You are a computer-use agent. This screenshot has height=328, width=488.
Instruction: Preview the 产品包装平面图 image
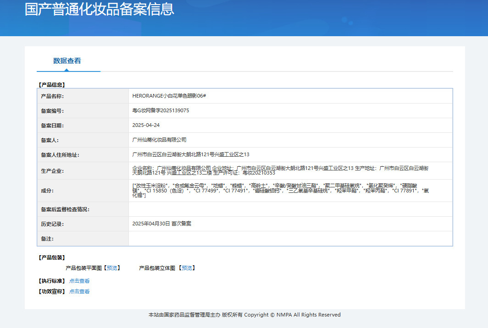pos(112,268)
